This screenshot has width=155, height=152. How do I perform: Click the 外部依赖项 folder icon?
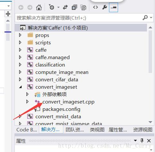(37, 94)
